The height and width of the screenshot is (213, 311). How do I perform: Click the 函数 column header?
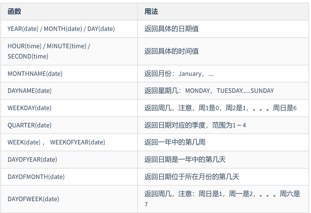click(14, 12)
